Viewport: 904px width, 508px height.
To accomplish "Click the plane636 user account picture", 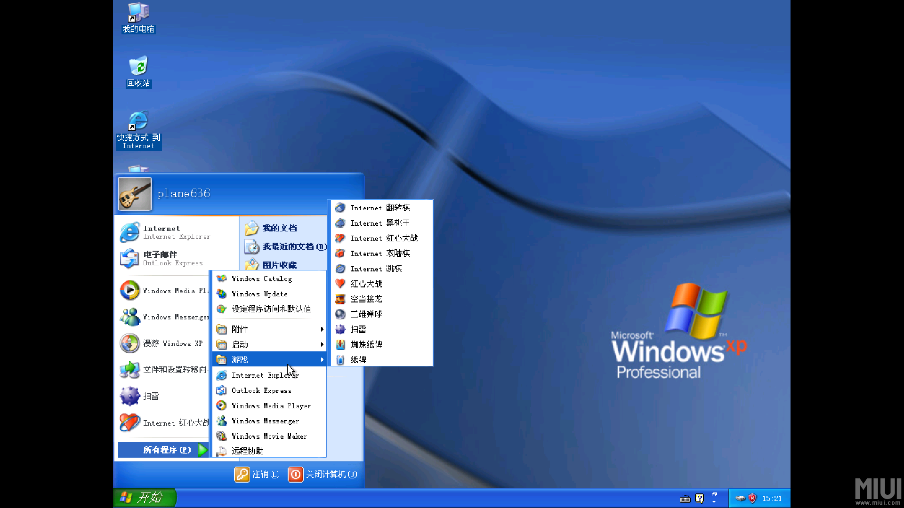I will 135,194.
